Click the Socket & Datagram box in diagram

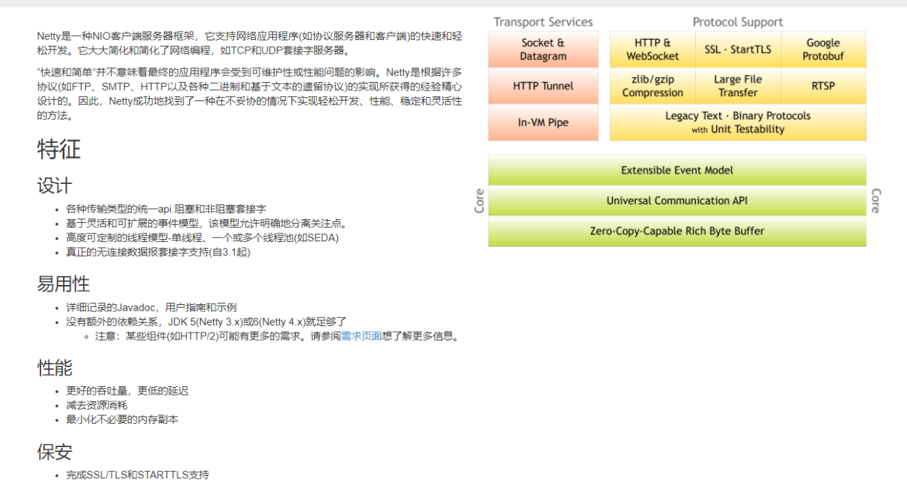543,50
